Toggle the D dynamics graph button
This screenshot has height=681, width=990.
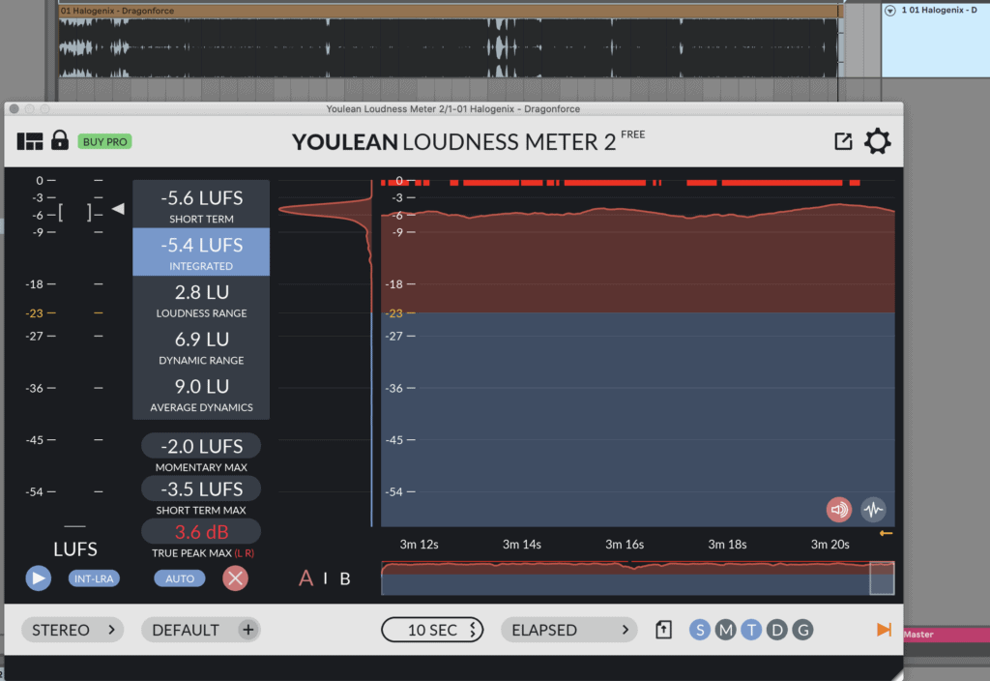(x=777, y=630)
